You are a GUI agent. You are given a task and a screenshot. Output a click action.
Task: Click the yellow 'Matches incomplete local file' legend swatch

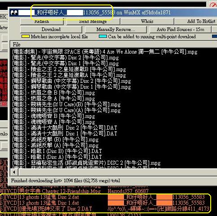tap(26, 36)
